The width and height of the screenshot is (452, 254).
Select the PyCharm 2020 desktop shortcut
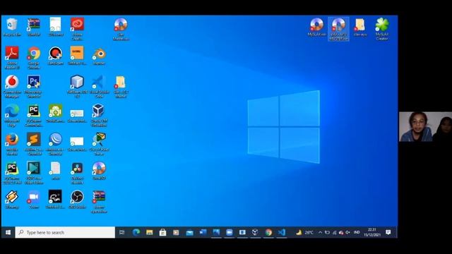point(12,172)
